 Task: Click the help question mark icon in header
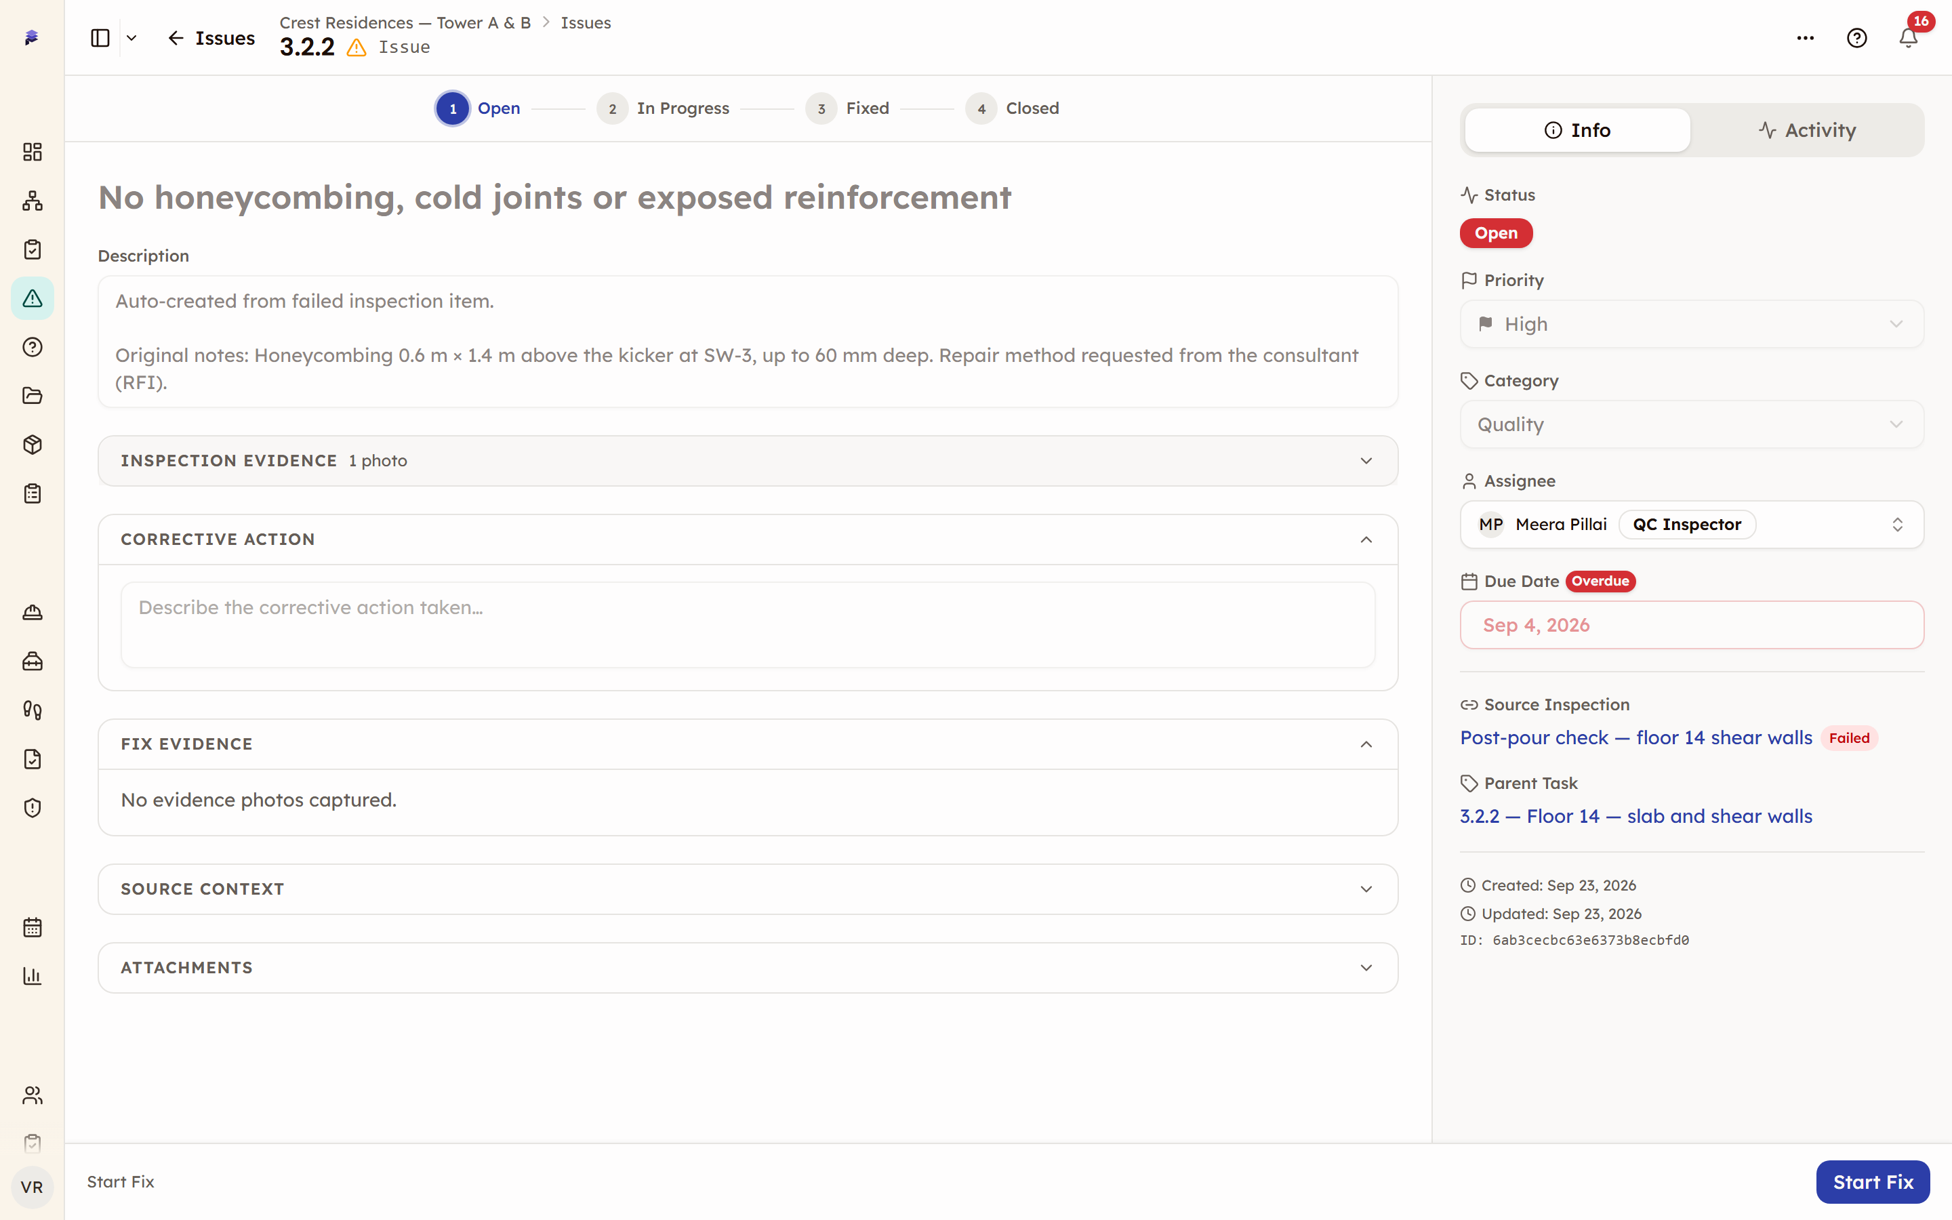pyautogui.click(x=1857, y=38)
